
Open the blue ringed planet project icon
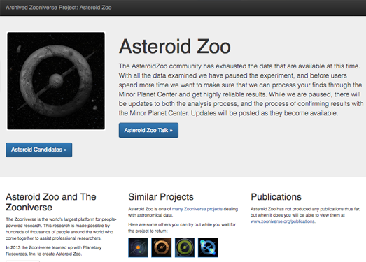(208, 247)
